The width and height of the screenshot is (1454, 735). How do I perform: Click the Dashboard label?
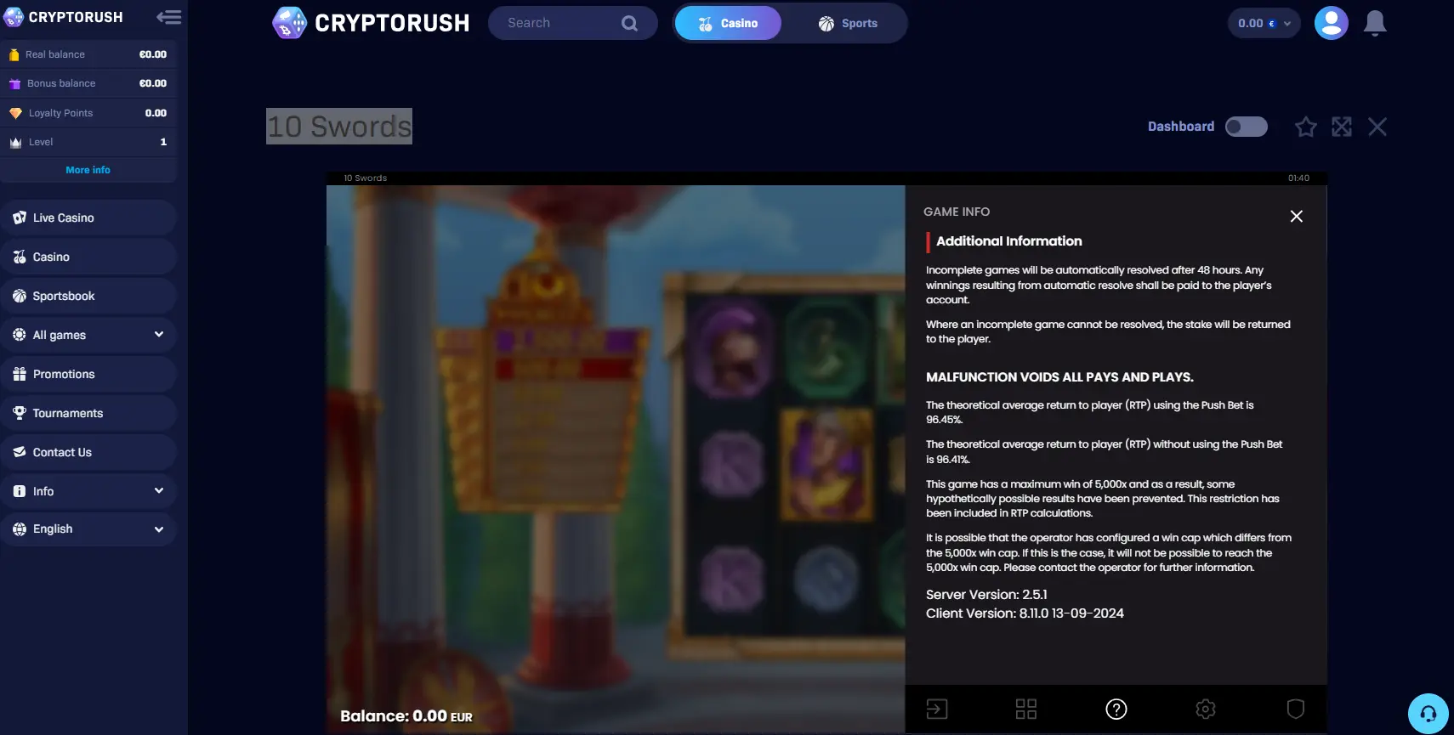point(1180,127)
